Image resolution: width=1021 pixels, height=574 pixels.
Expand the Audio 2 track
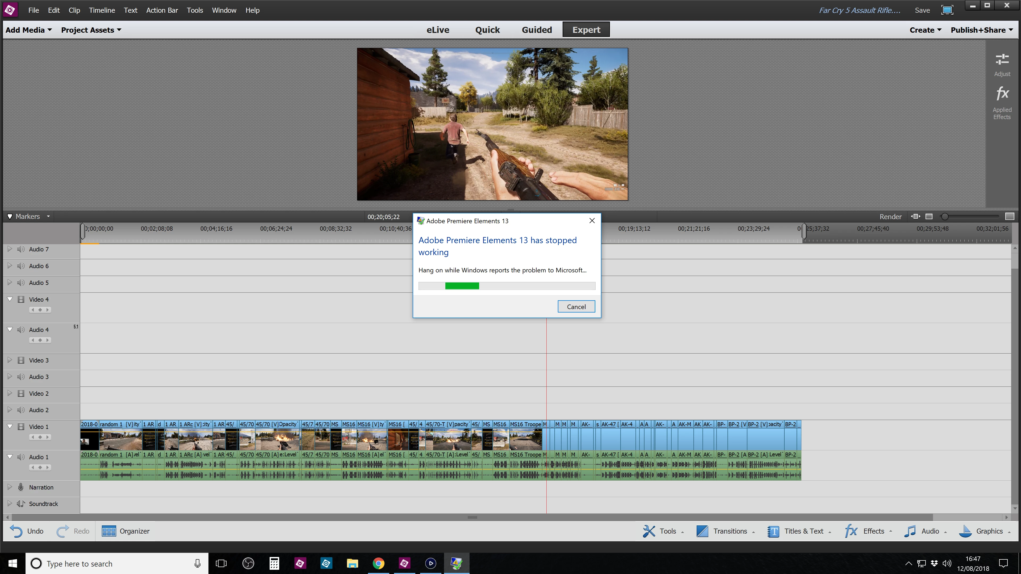coord(10,410)
